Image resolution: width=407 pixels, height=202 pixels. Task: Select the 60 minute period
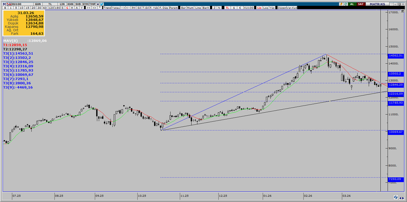pos(45,7)
